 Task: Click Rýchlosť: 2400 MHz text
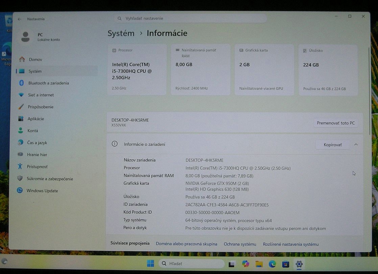191,88
